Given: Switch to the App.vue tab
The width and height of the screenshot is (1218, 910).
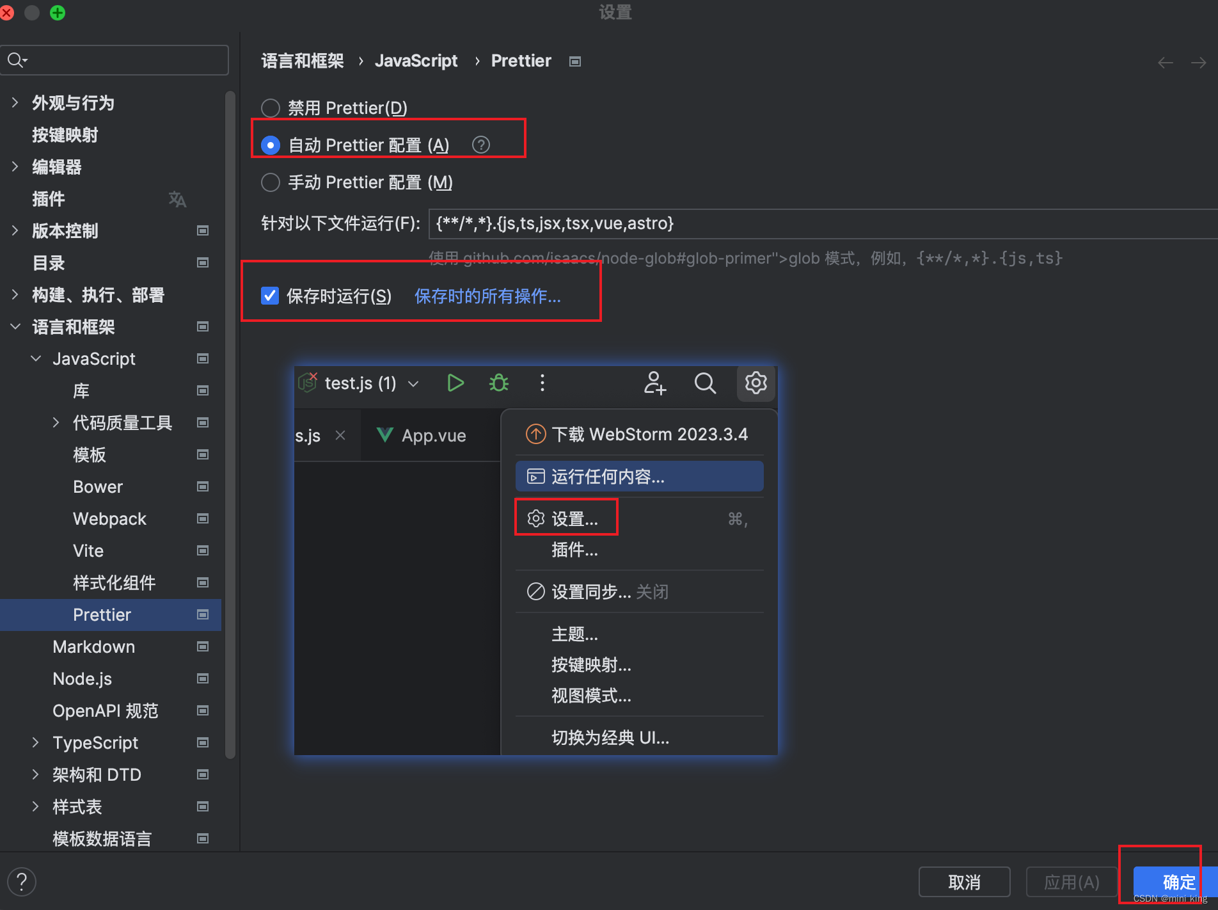Looking at the screenshot, I should pos(431,435).
